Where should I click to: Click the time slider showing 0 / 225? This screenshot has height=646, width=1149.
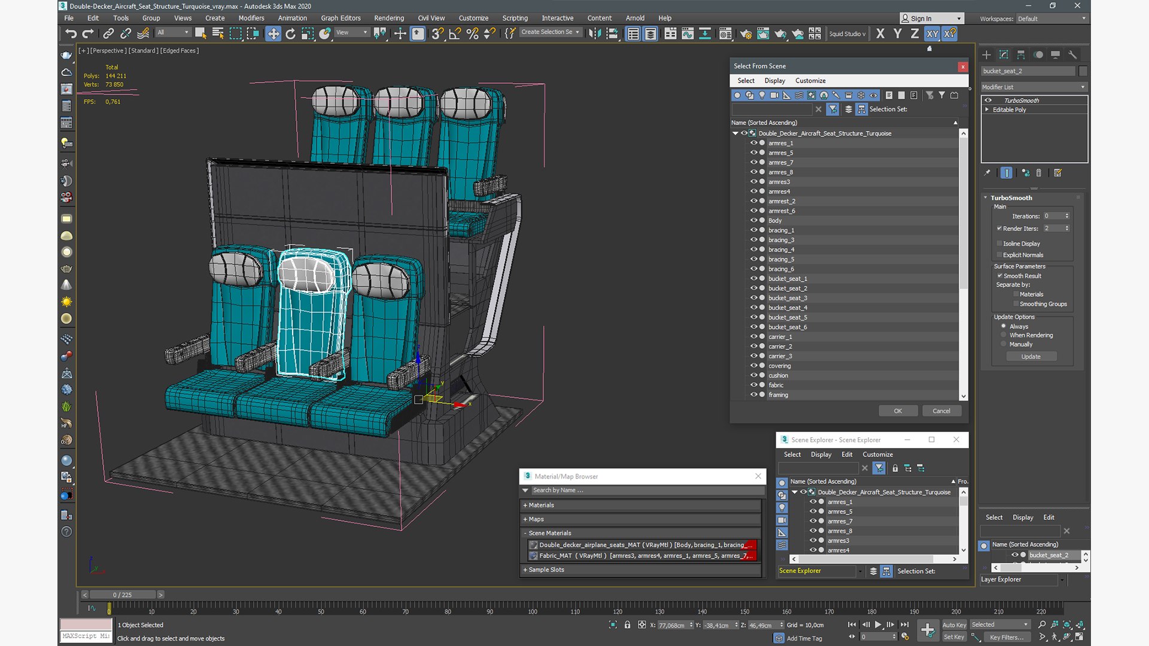coord(123,595)
